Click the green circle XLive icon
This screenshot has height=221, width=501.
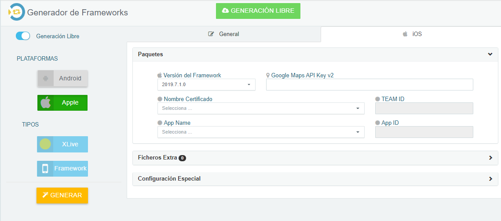[x=45, y=144]
